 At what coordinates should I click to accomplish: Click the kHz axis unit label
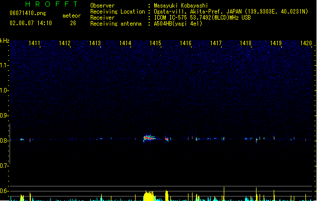pos(5,41)
